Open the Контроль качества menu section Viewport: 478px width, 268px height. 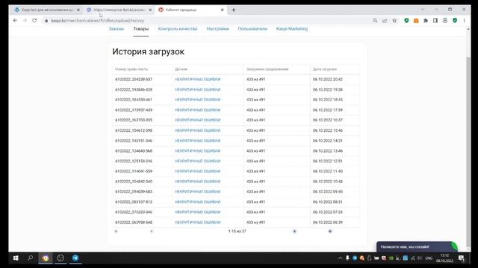[178, 29]
